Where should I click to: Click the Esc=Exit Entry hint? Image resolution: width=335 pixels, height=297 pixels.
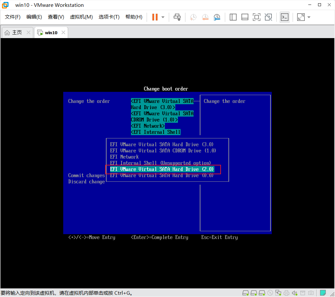click(x=219, y=237)
